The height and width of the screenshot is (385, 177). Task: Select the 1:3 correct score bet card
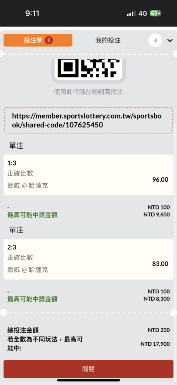88,175
